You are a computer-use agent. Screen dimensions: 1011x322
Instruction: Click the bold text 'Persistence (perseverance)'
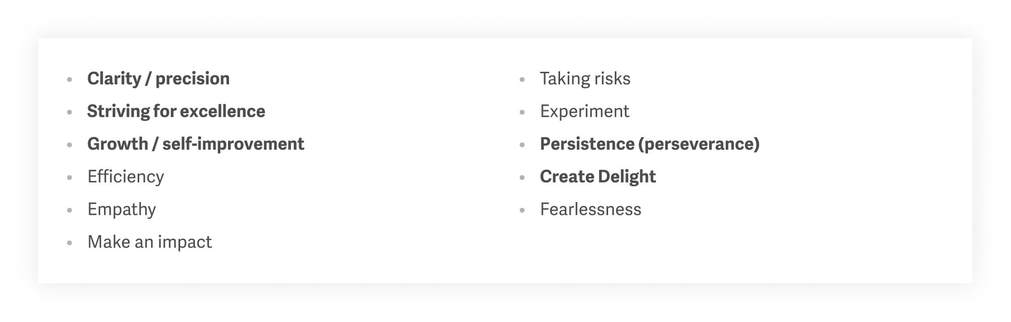click(650, 144)
